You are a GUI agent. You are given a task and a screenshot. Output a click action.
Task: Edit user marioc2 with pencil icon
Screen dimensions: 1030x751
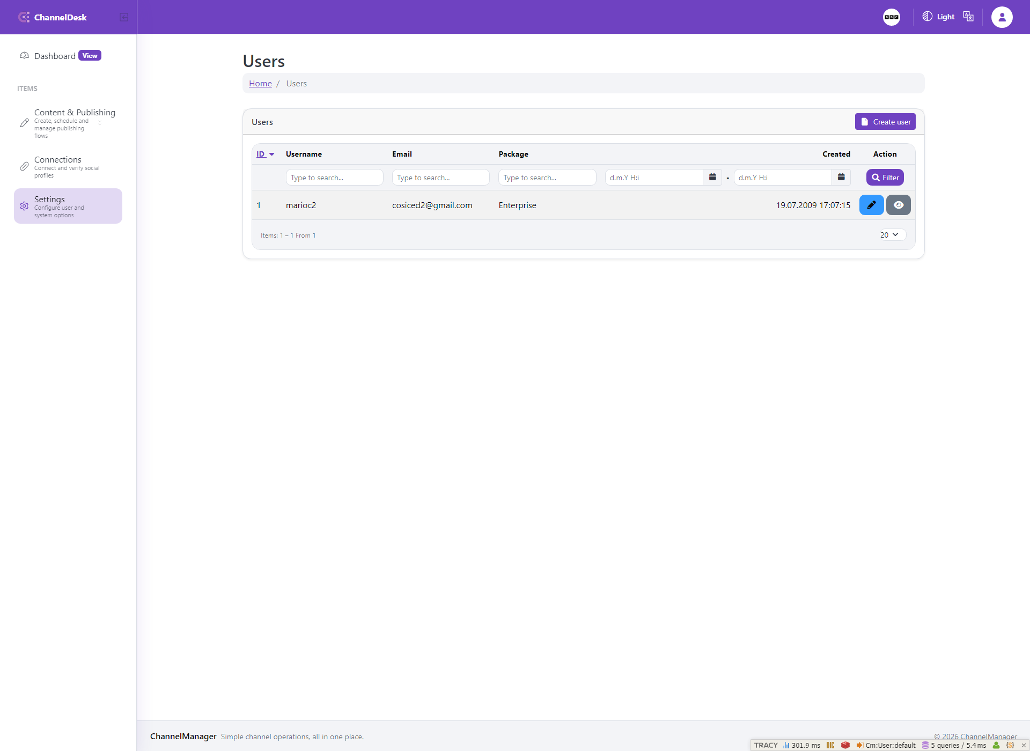[871, 205]
